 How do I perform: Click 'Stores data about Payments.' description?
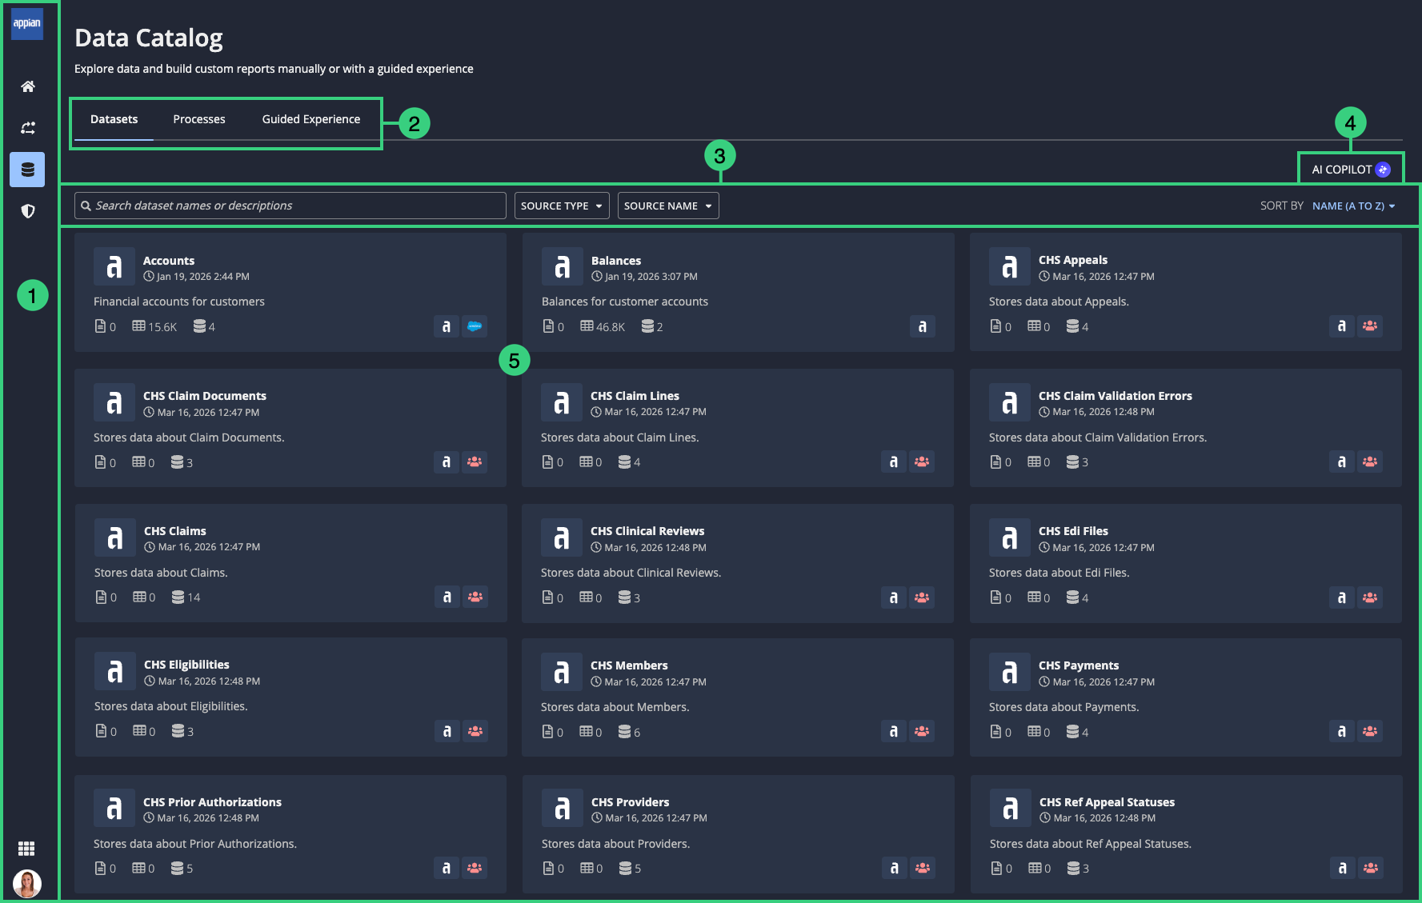click(1063, 707)
